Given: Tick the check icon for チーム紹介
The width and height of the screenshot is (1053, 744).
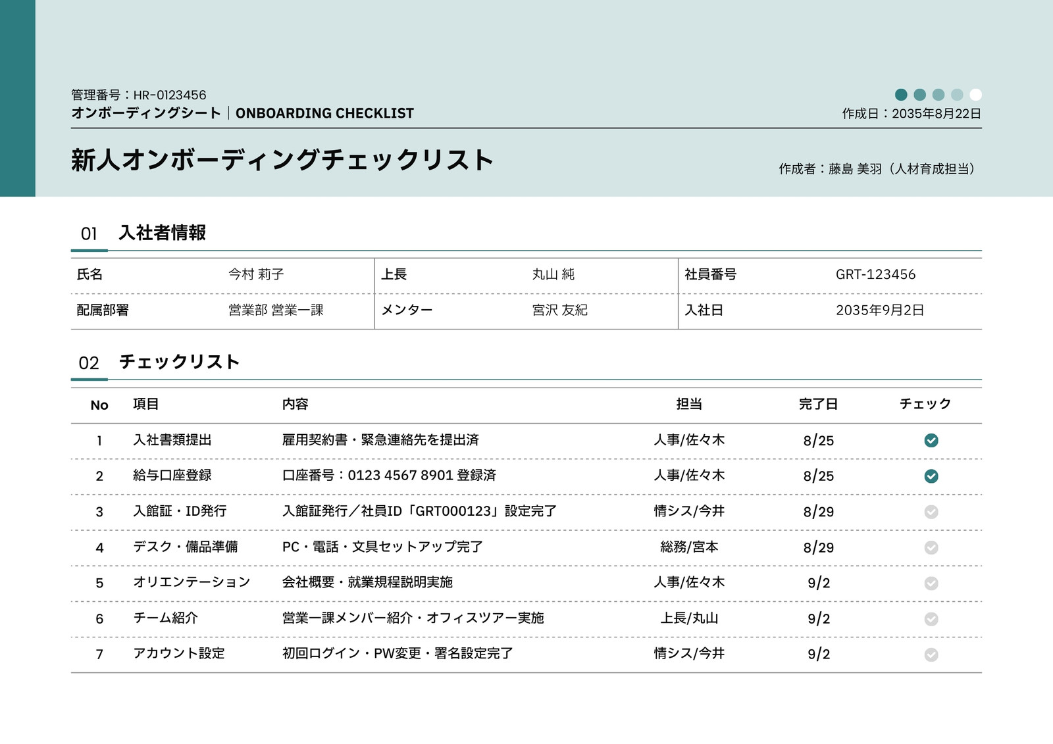Looking at the screenshot, I should (x=931, y=618).
